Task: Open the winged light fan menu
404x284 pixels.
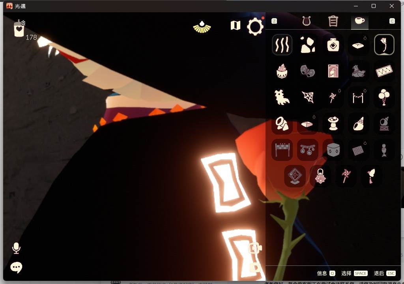Action: click(x=202, y=27)
